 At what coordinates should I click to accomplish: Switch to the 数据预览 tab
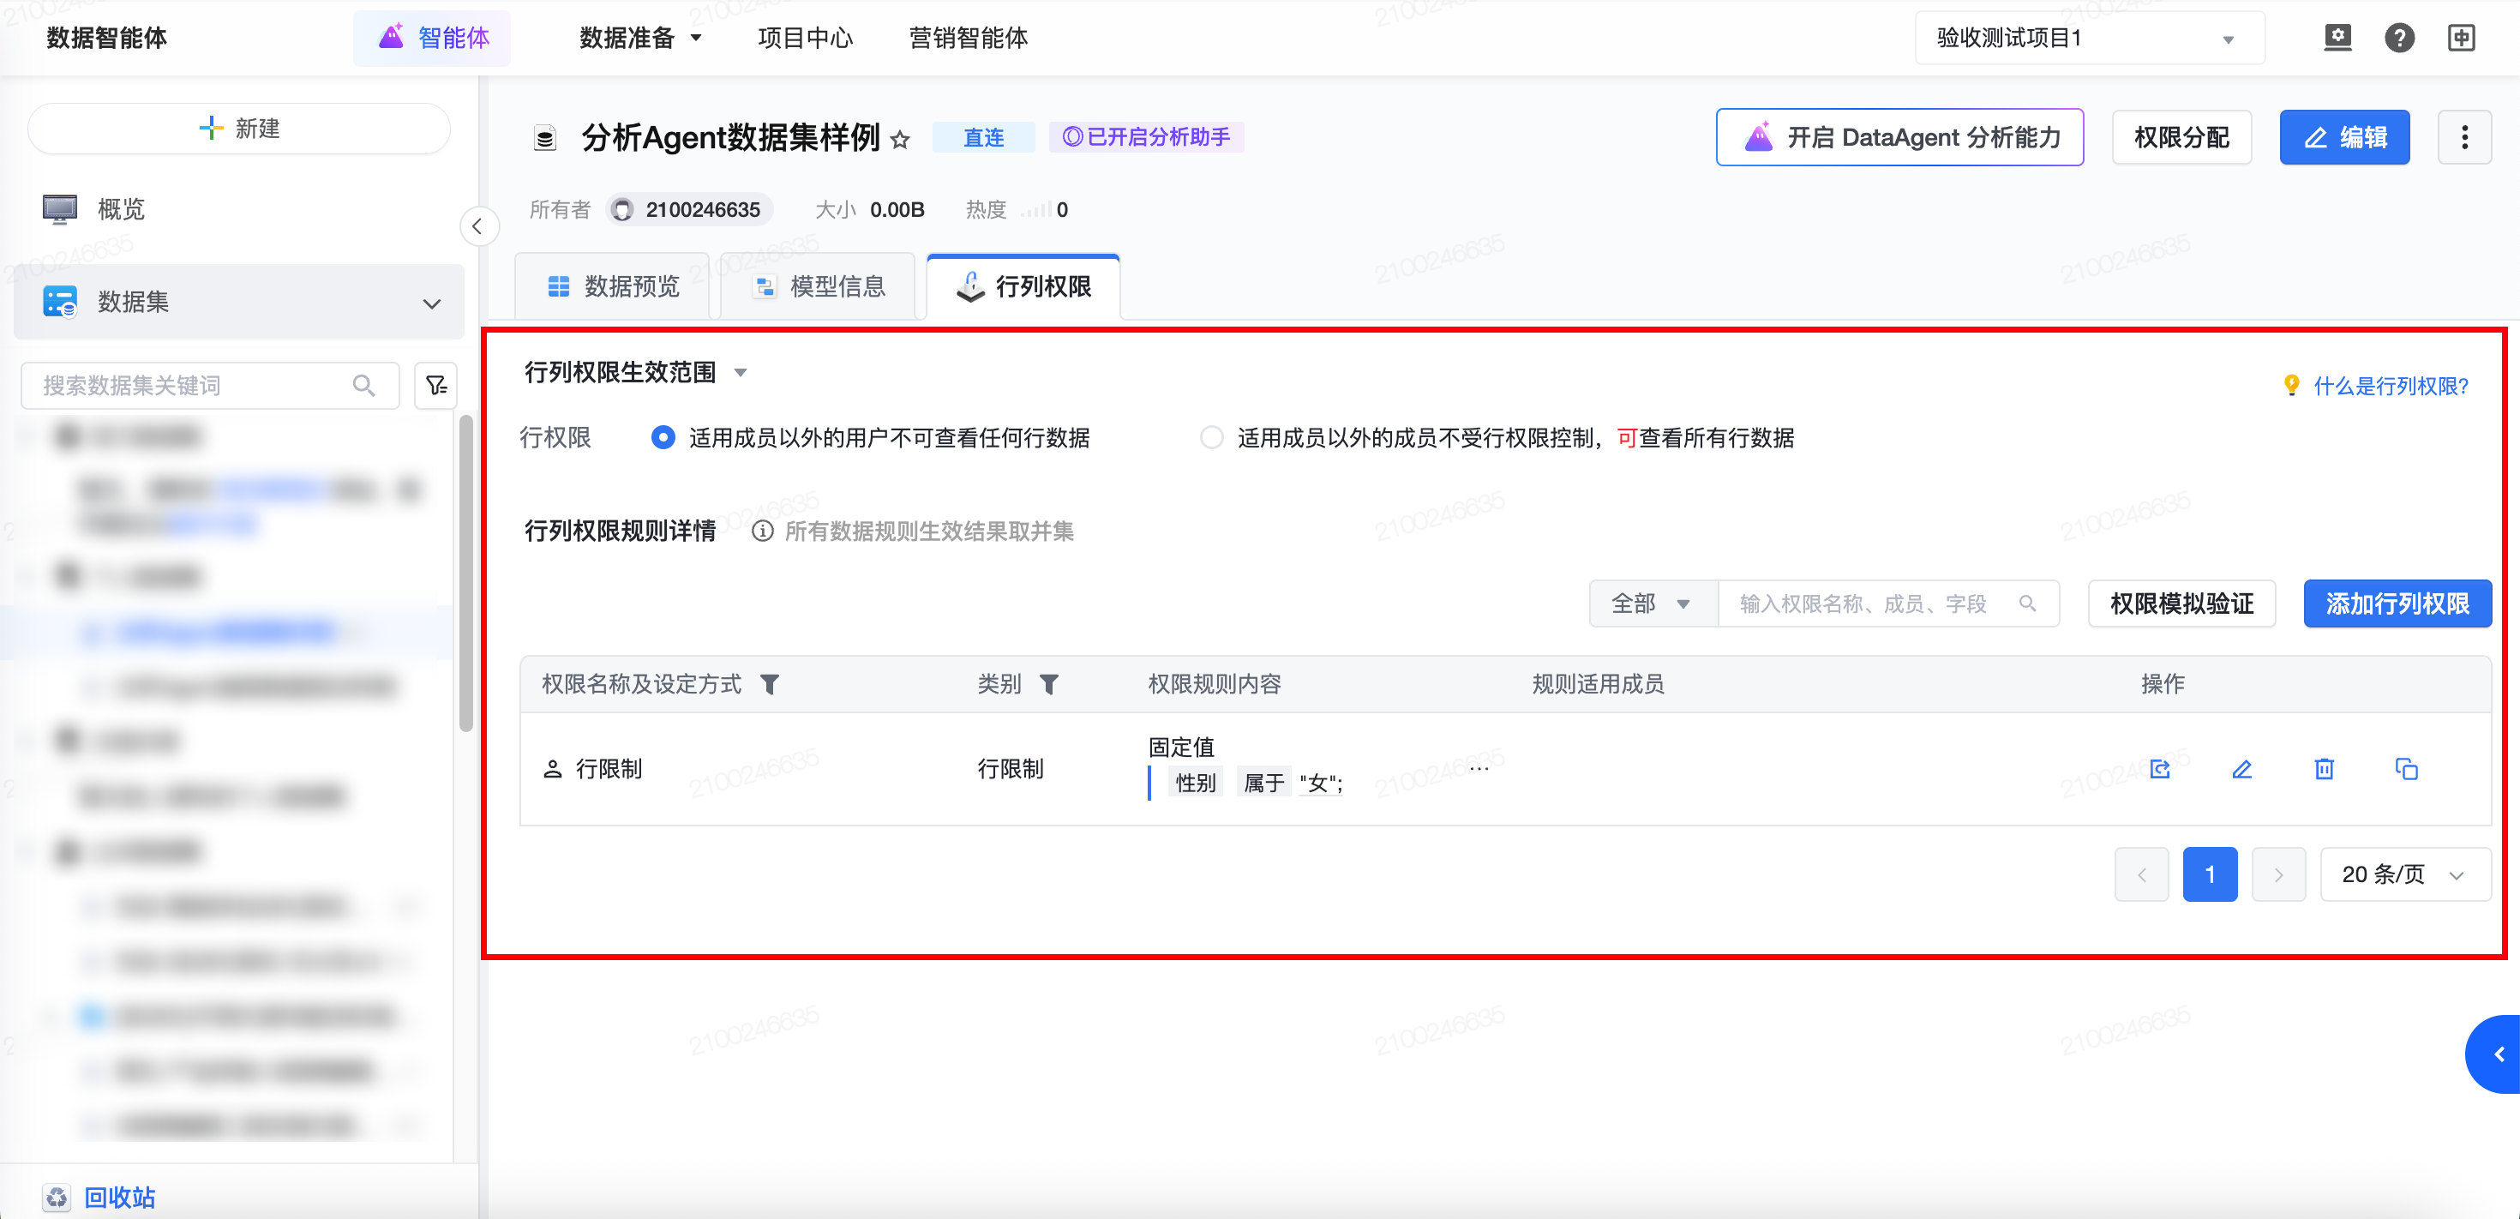[614, 286]
